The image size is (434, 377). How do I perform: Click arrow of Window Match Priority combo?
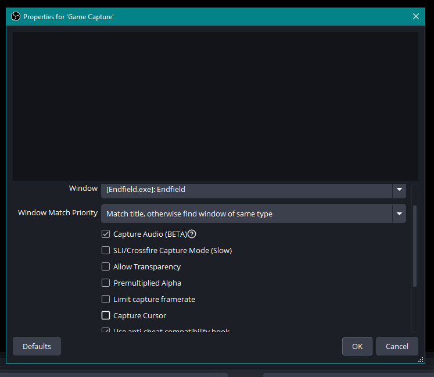click(399, 214)
